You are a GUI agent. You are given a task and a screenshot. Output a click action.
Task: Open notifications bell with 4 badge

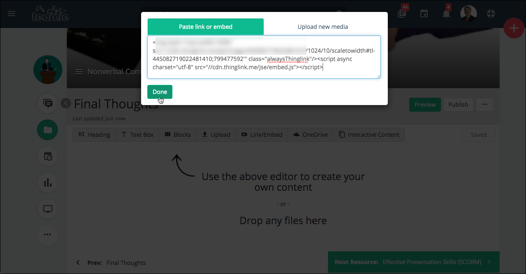446,14
